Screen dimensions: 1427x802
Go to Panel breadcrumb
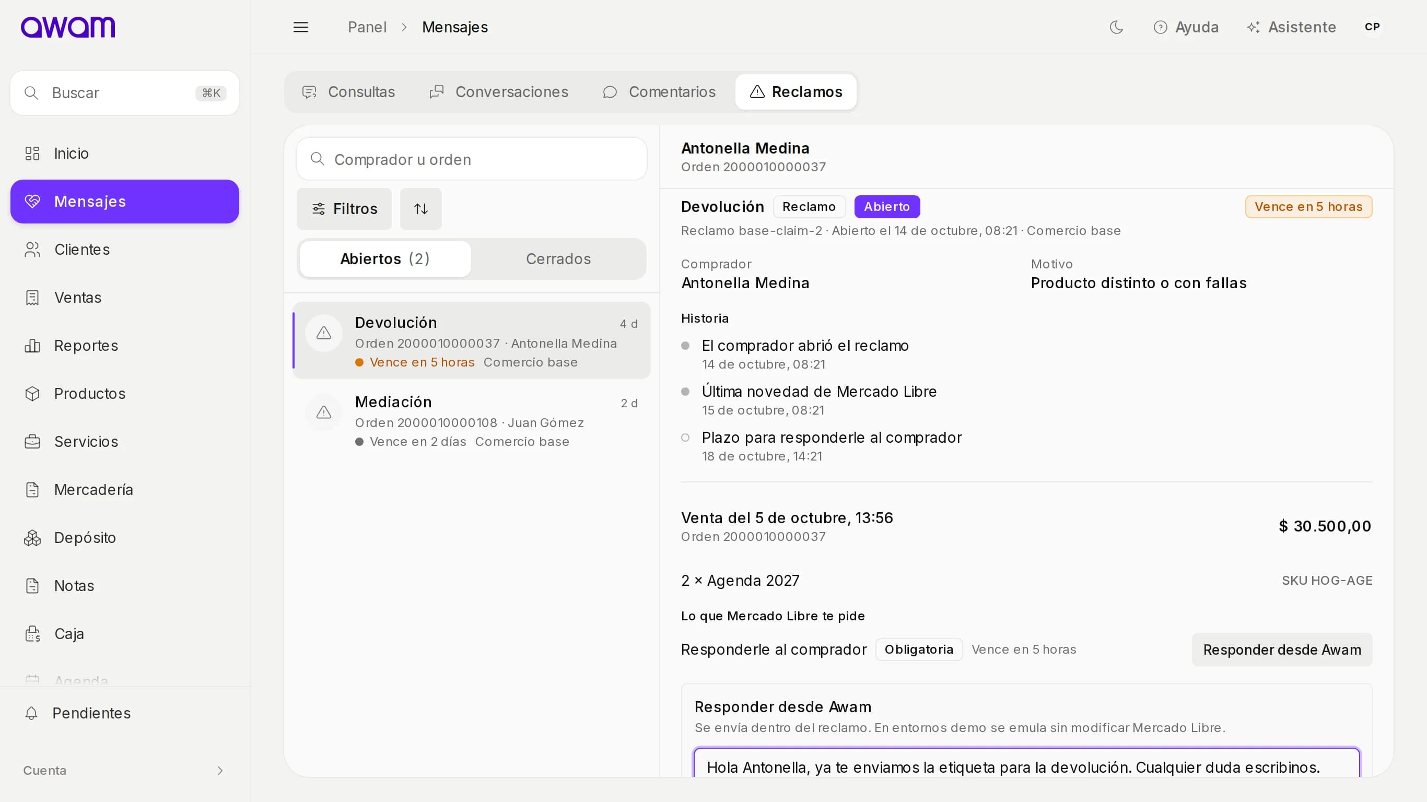pyautogui.click(x=367, y=27)
